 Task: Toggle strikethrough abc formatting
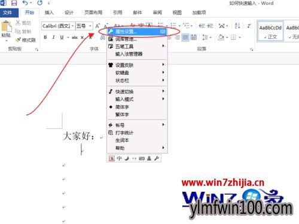pyautogui.click(x=75, y=37)
